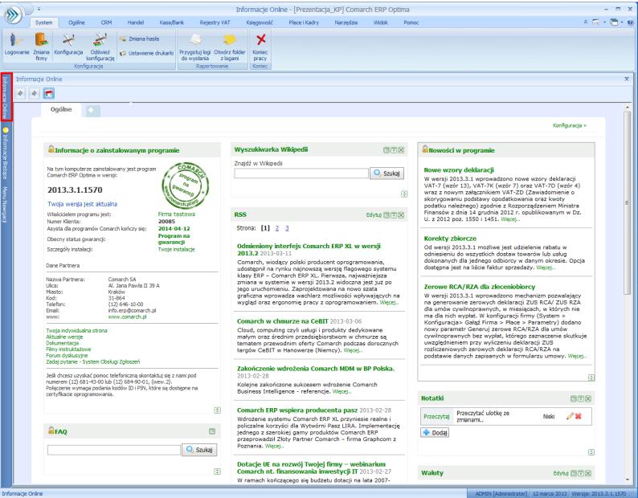Viewport: 638px width, 498px height.
Task: Open the Narzędzia ribbon tab
Action: click(x=346, y=22)
